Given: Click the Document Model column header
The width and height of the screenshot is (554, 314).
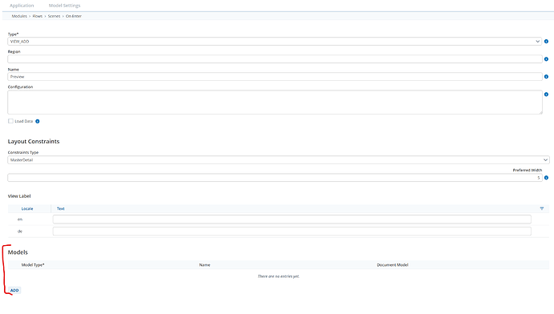Looking at the screenshot, I should point(393,264).
